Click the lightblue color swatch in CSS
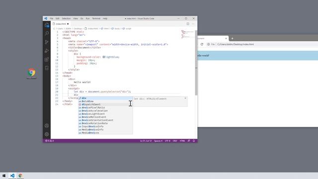 pyautogui.click(x=104, y=57)
